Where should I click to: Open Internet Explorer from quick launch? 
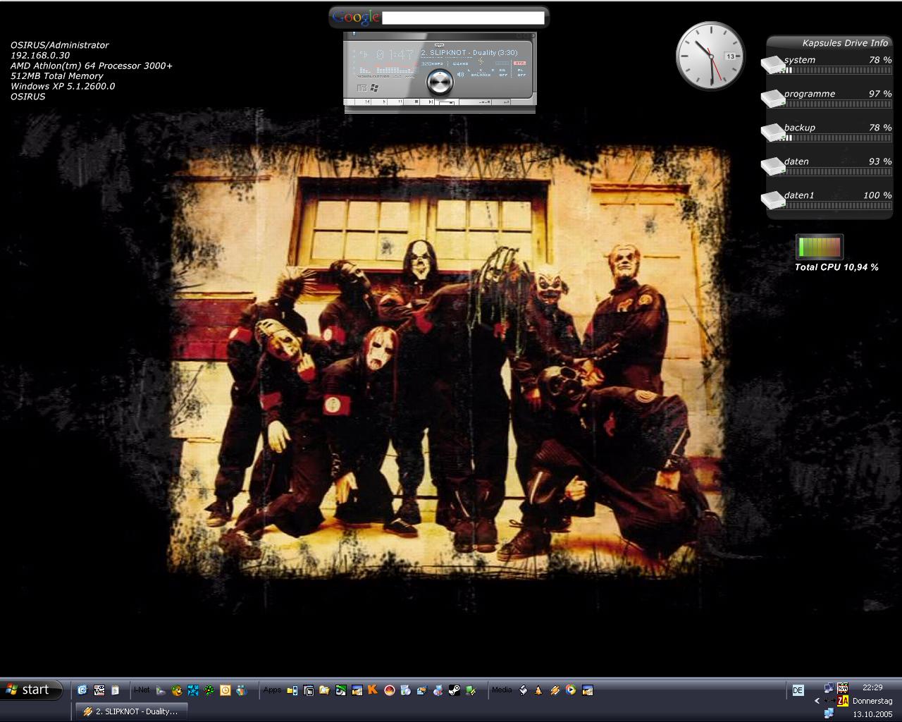pyautogui.click(x=82, y=690)
